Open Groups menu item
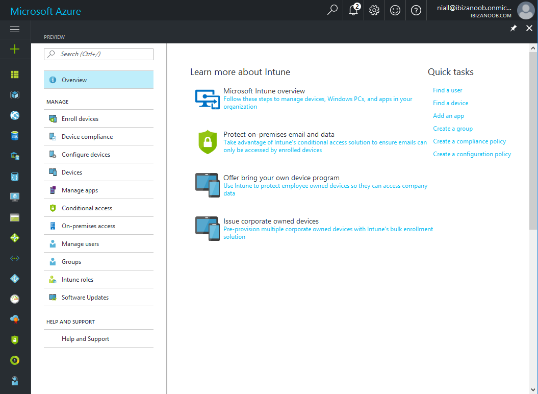 98,261
